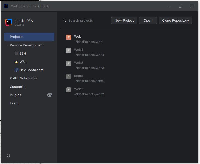Image resolution: width=200 pixels, height=164 pixels.
Task: Click the SSH terminal icon
Action: 17,53
